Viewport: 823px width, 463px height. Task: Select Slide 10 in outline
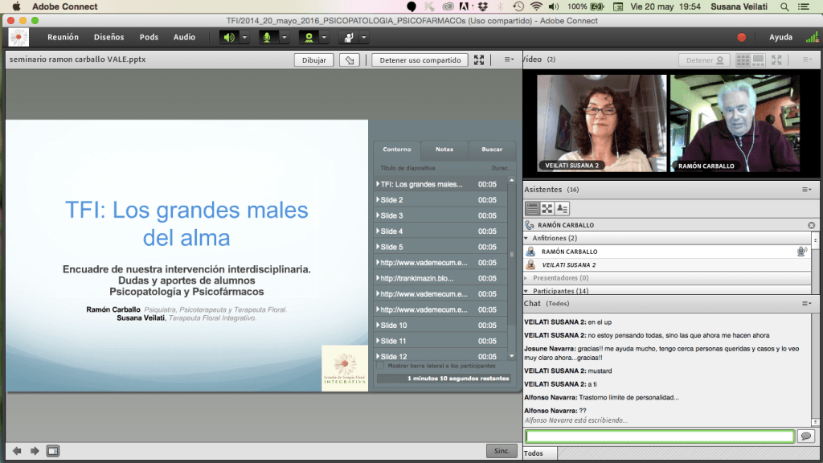(x=440, y=326)
